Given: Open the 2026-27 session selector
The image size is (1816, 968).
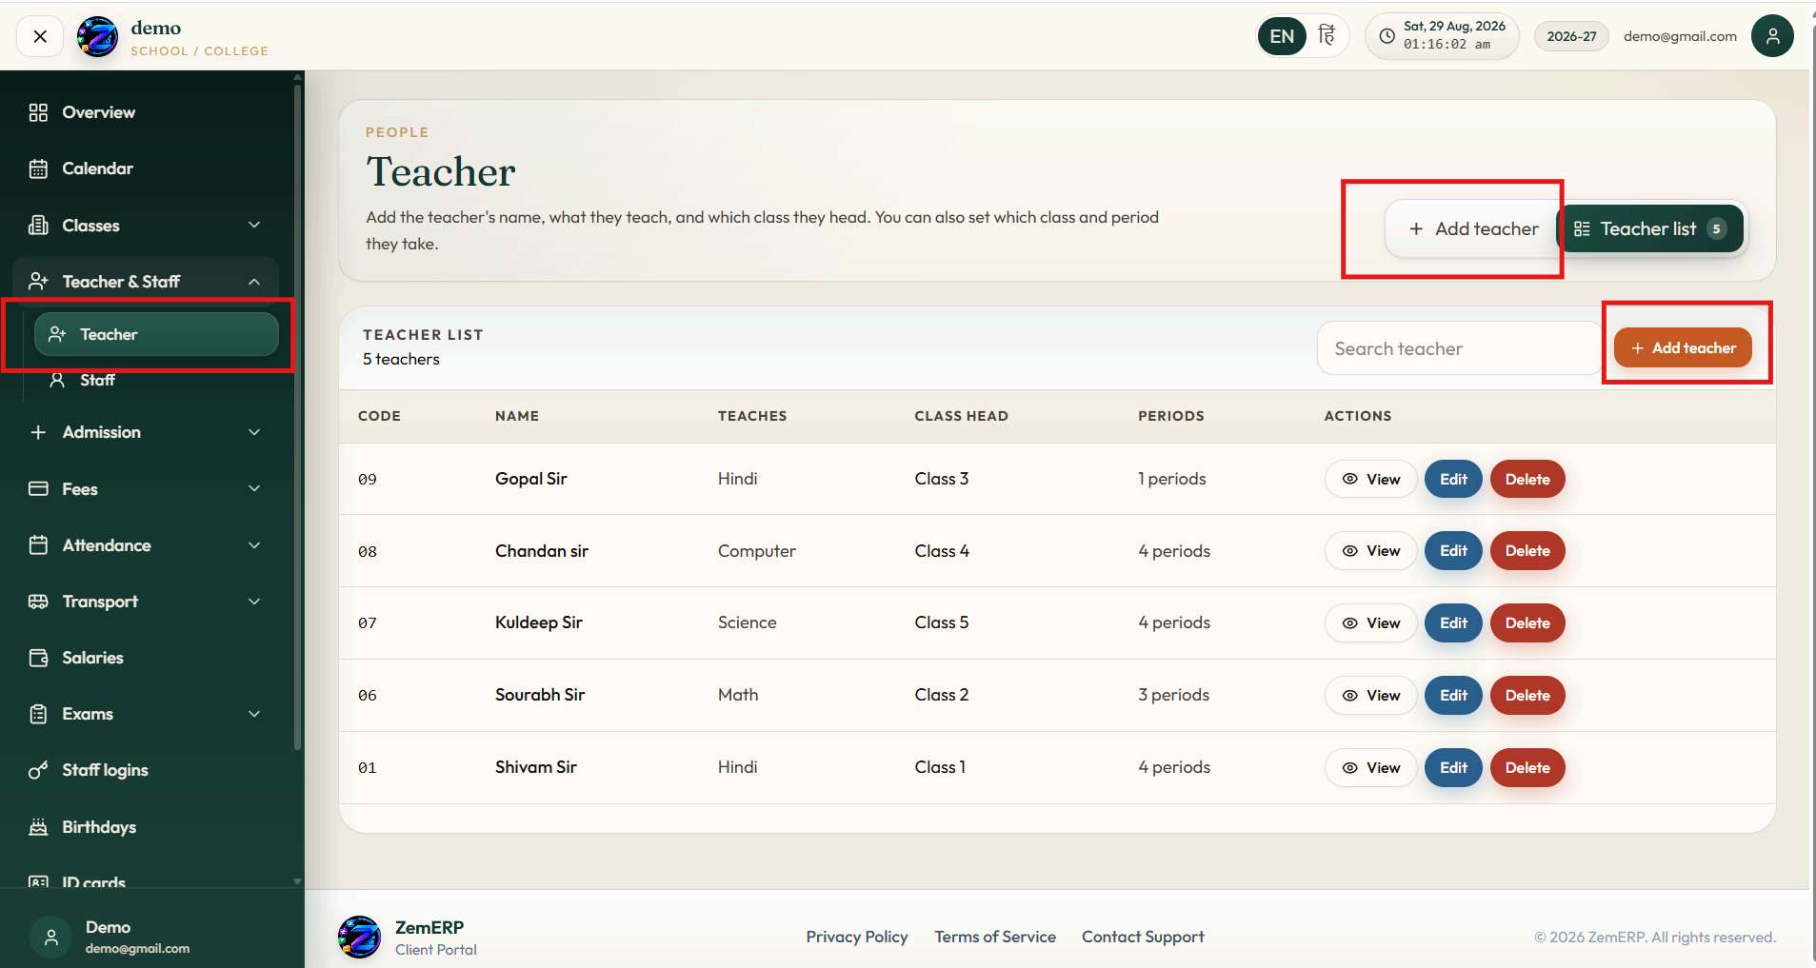Looking at the screenshot, I should [x=1571, y=36].
